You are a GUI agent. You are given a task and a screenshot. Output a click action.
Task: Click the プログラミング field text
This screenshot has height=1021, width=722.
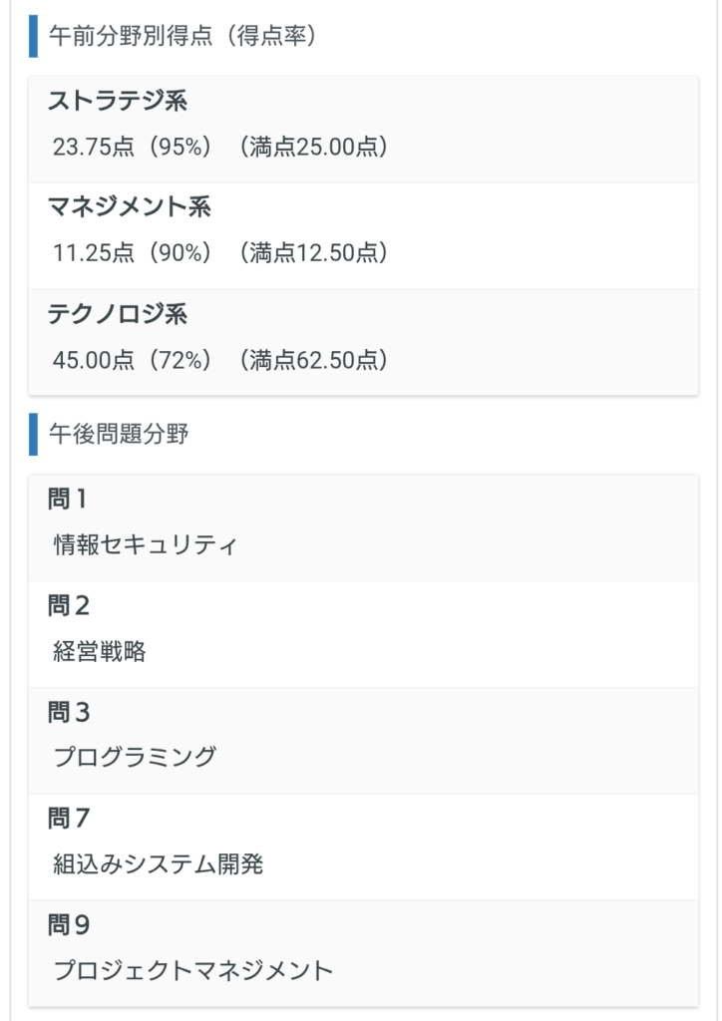135,758
